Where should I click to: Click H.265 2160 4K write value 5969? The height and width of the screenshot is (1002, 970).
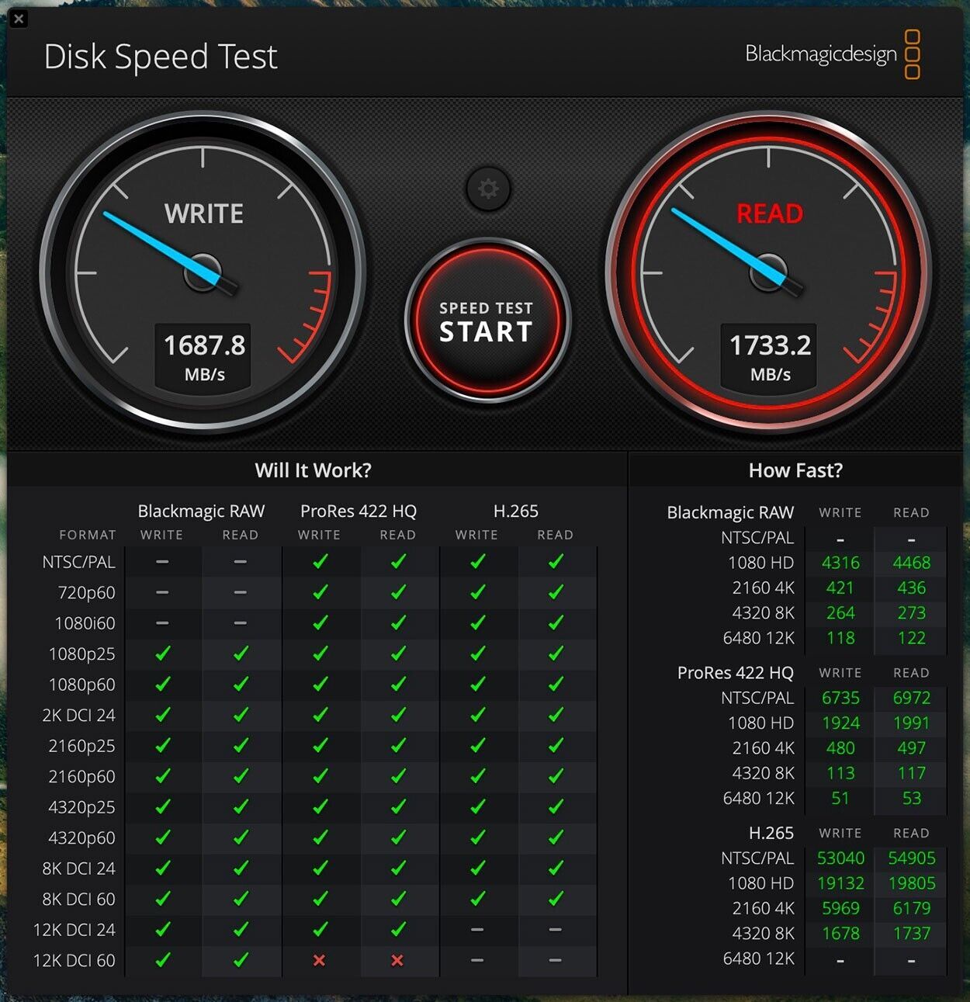point(840,908)
